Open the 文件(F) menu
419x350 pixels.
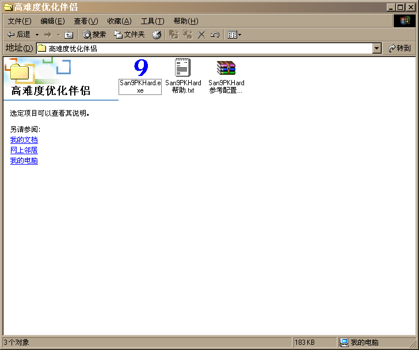pos(20,21)
